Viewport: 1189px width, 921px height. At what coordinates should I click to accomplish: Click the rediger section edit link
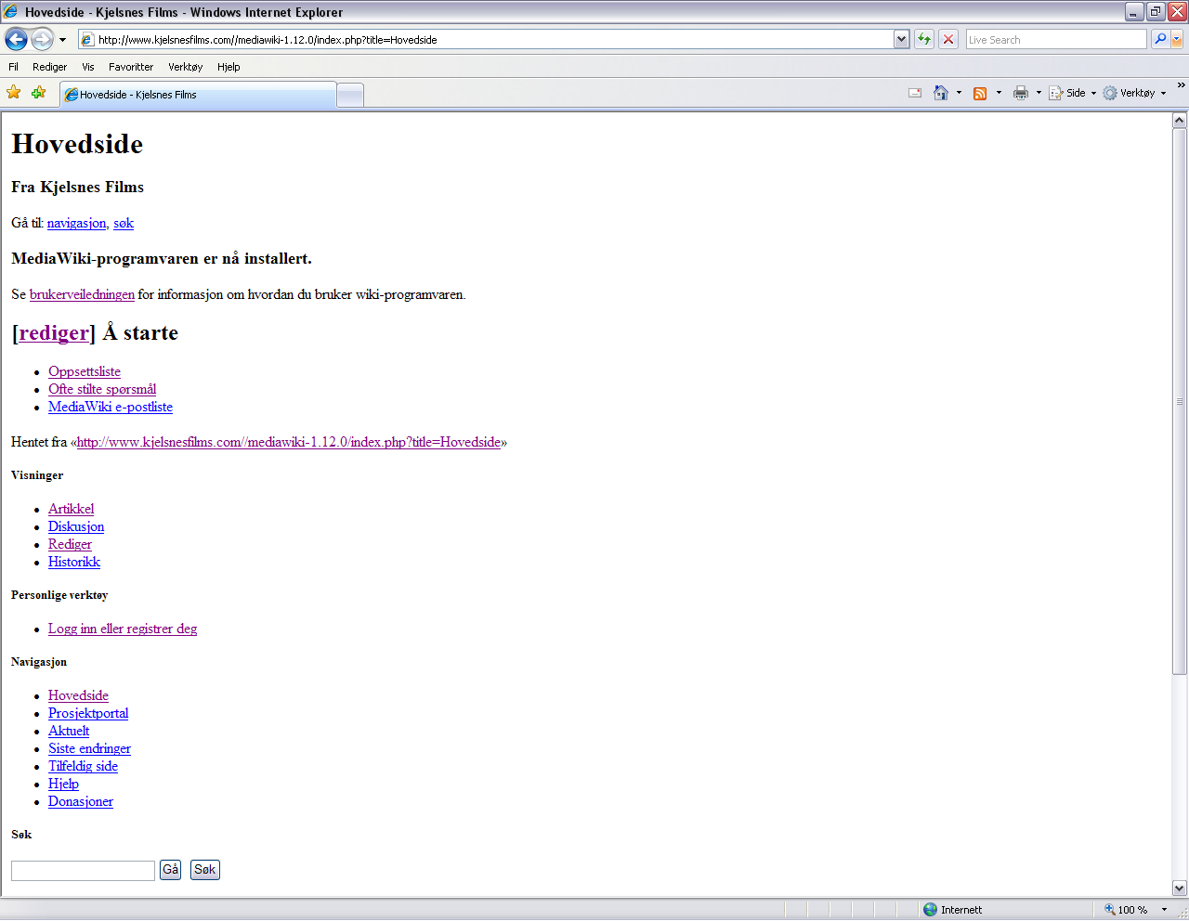pyautogui.click(x=54, y=332)
